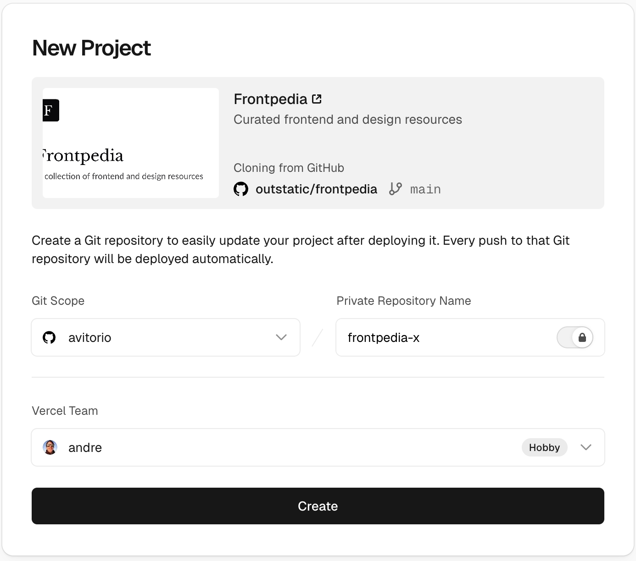Click the git branch icon beside main
The height and width of the screenshot is (561, 636).
[x=395, y=189]
